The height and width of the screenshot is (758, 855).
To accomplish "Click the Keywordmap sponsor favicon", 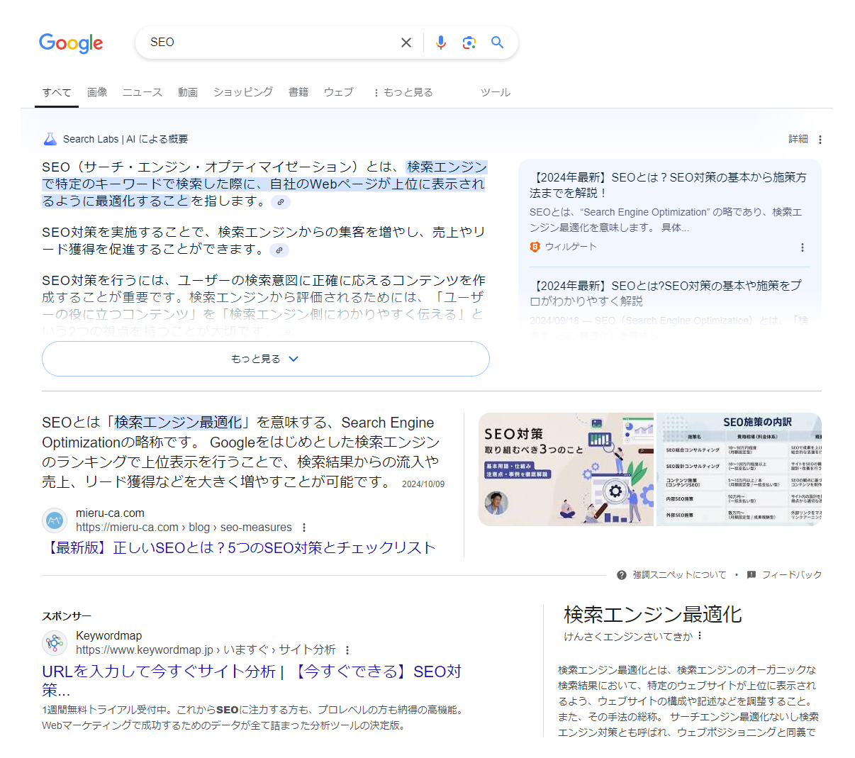I will (x=55, y=643).
